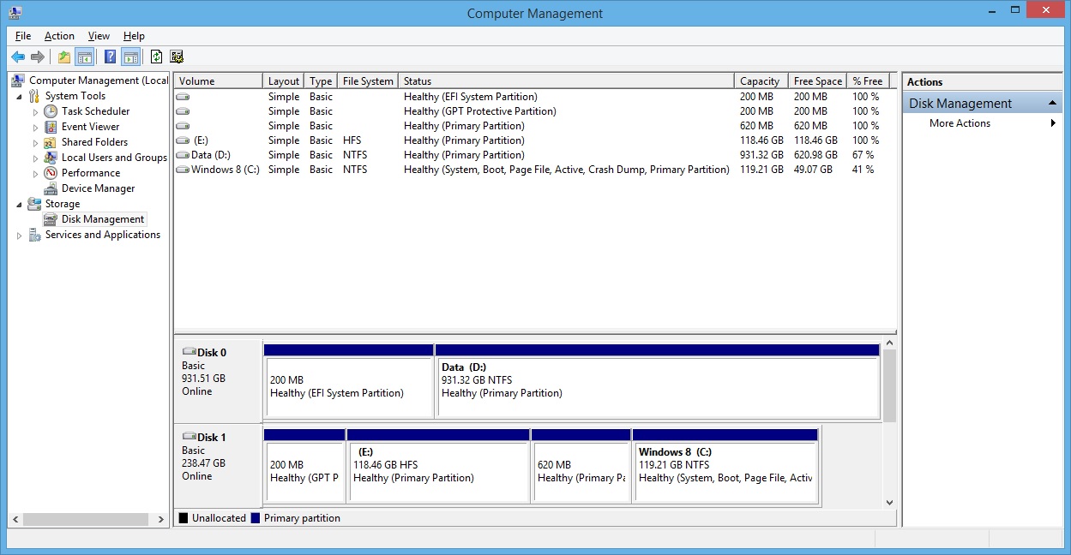
Task: Sort volumes by Free Space column header
Action: 817,81
